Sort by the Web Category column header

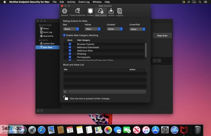click(x=83, y=40)
